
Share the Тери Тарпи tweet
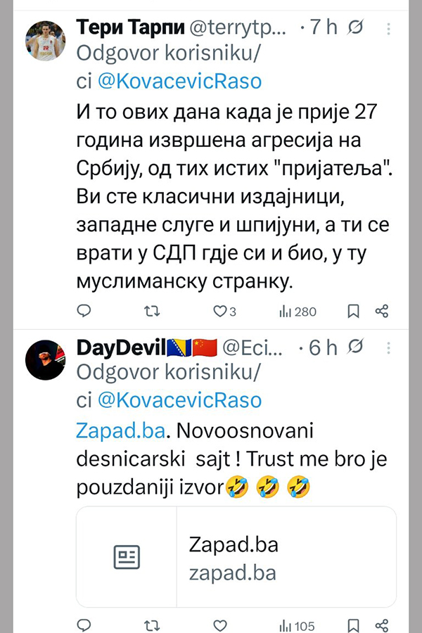pyautogui.click(x=382, y=311)
